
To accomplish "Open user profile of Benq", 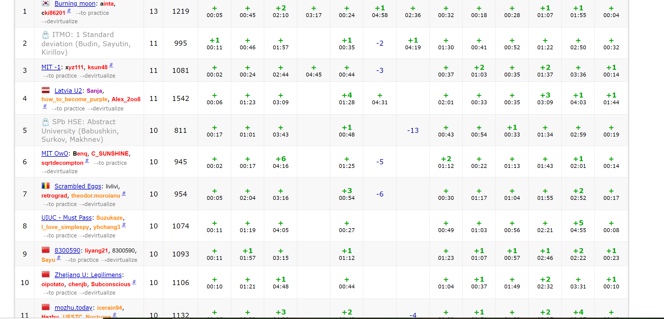I will tap(80, 154).
